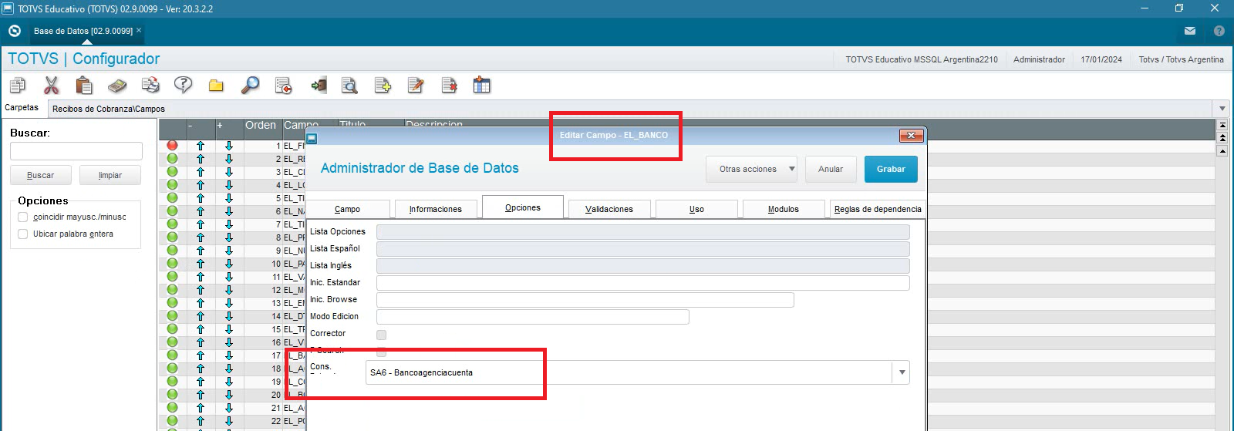
Task: Click the edit document pencil icon
Action: [416, 85]
